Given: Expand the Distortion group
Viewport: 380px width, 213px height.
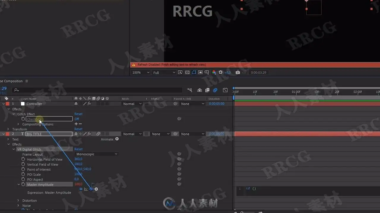Looking at the screenshot, I should pyautogui.click(x=18, y=201).
